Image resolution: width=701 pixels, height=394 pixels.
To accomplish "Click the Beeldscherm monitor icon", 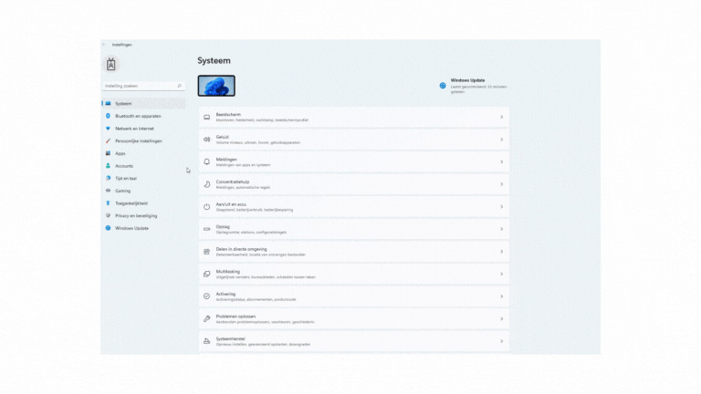I will pos(206,117).
